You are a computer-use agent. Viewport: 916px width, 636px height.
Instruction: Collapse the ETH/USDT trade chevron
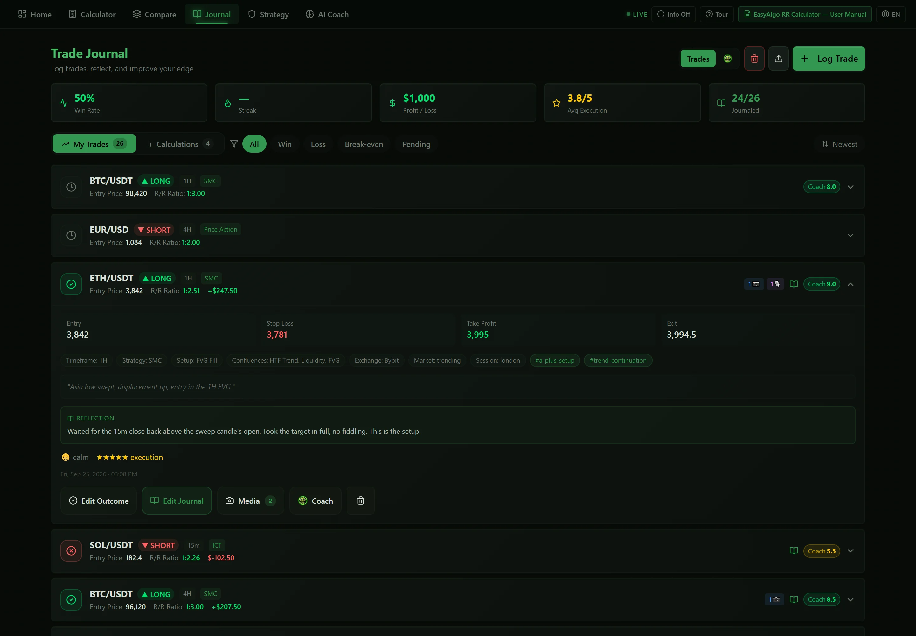coord(850,284)
